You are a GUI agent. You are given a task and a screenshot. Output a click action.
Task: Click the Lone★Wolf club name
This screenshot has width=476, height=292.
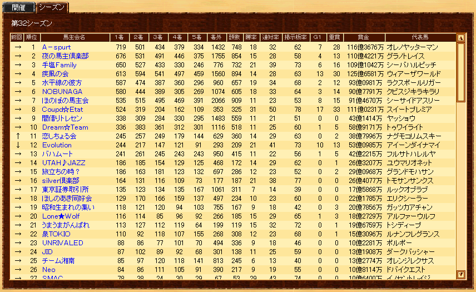click(61, 216)
